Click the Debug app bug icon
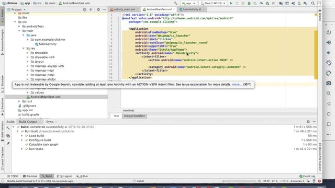 [249, 4]
